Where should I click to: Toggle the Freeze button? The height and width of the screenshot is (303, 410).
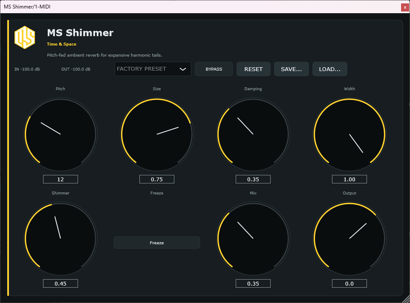pyautogui.click(x=156, y=243)
